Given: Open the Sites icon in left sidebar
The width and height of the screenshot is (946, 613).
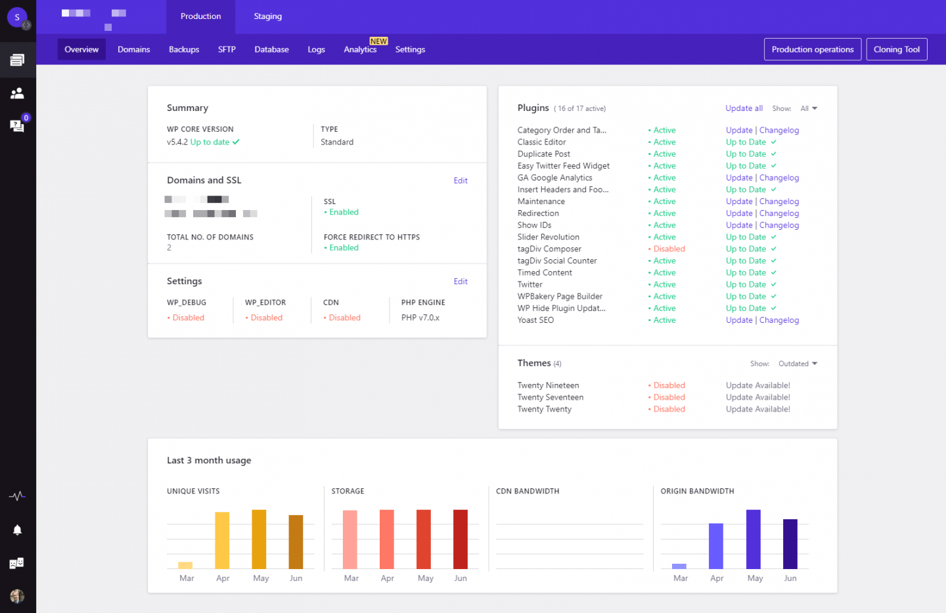Looking at the screenshot, I should [x=17, y=60].
